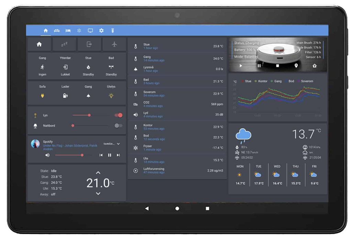The width and height of the screenshot is (352, 236).
Task: Skip to next Spotify track
Action: (118, 155)
